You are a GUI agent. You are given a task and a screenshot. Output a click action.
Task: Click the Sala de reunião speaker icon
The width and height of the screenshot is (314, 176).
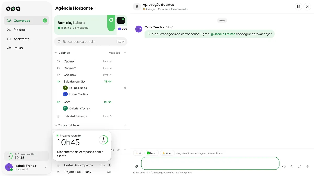click(58, 82)
